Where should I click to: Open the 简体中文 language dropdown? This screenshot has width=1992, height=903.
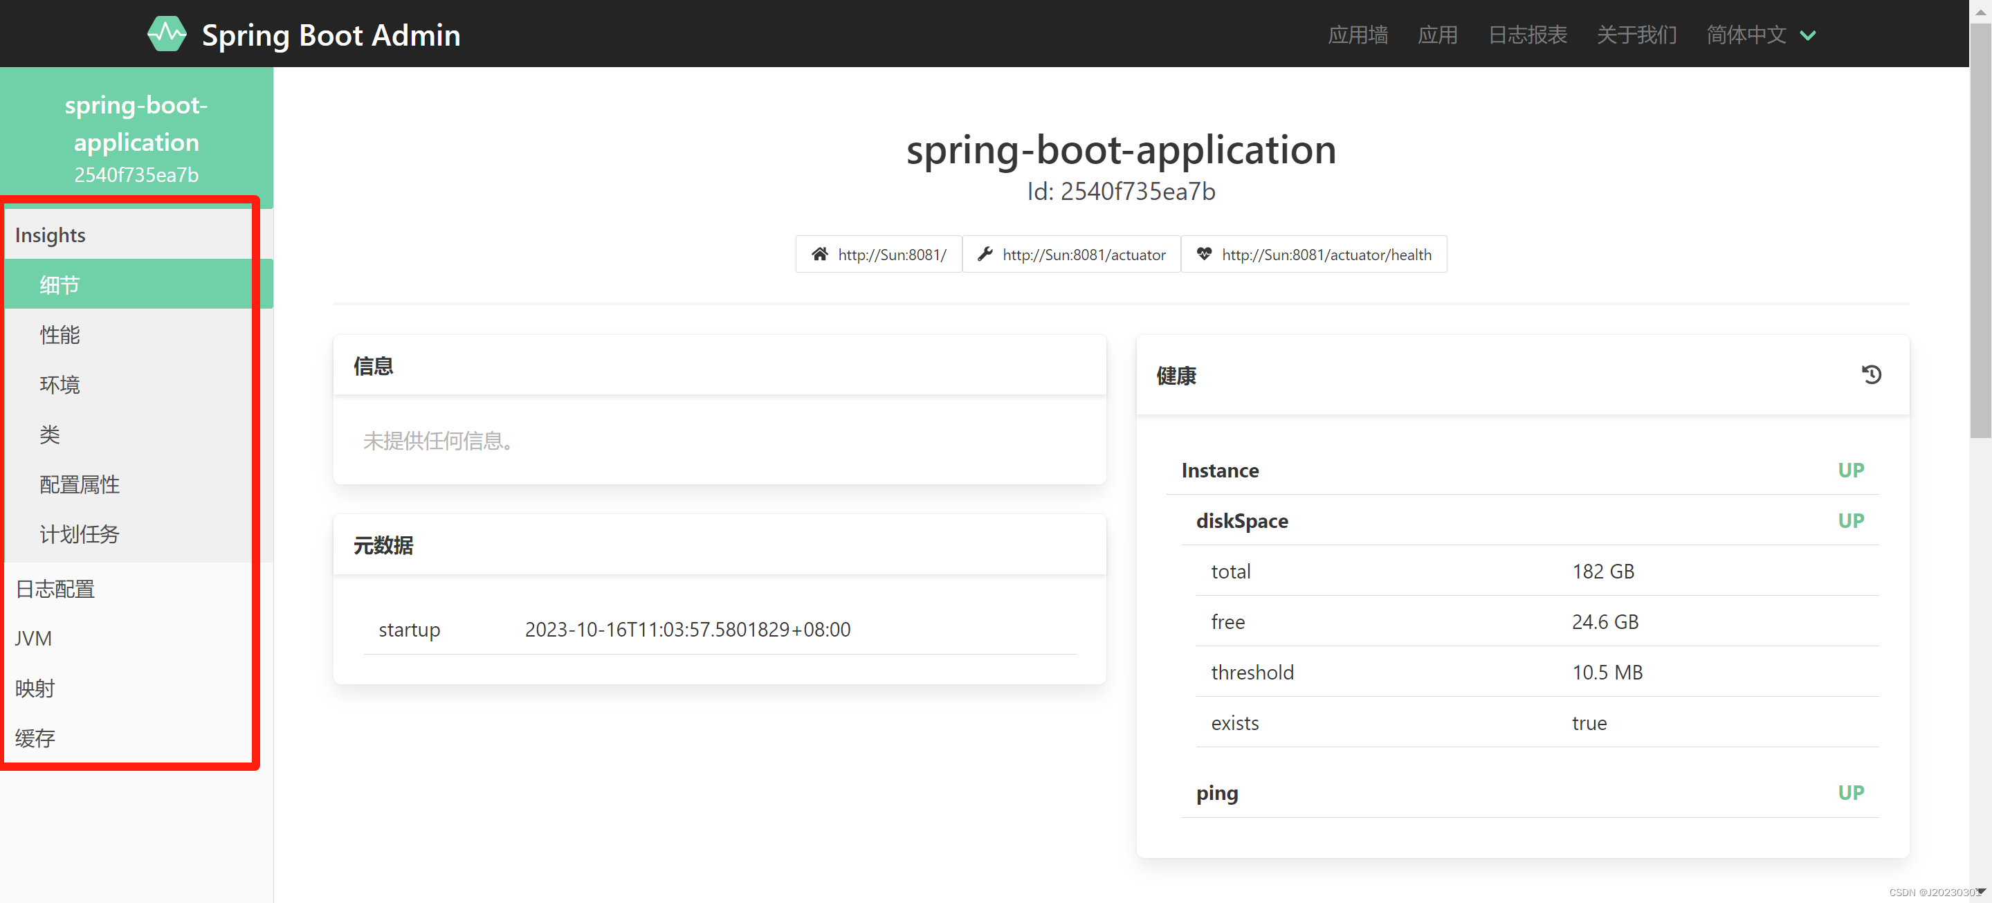1760,34
